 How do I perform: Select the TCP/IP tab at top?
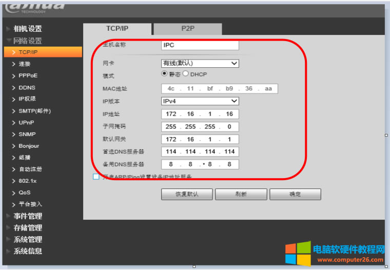[x=118, y=29]
